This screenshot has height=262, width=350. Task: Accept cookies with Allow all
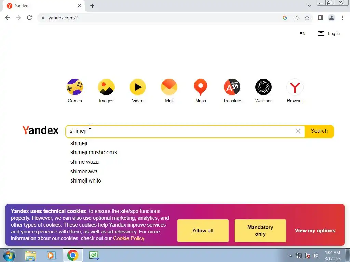203,231
